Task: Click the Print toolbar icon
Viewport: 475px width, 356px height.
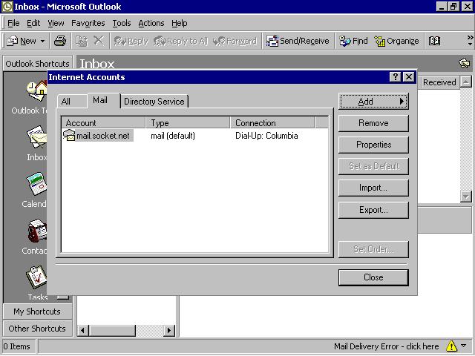Action: [60, 41]
